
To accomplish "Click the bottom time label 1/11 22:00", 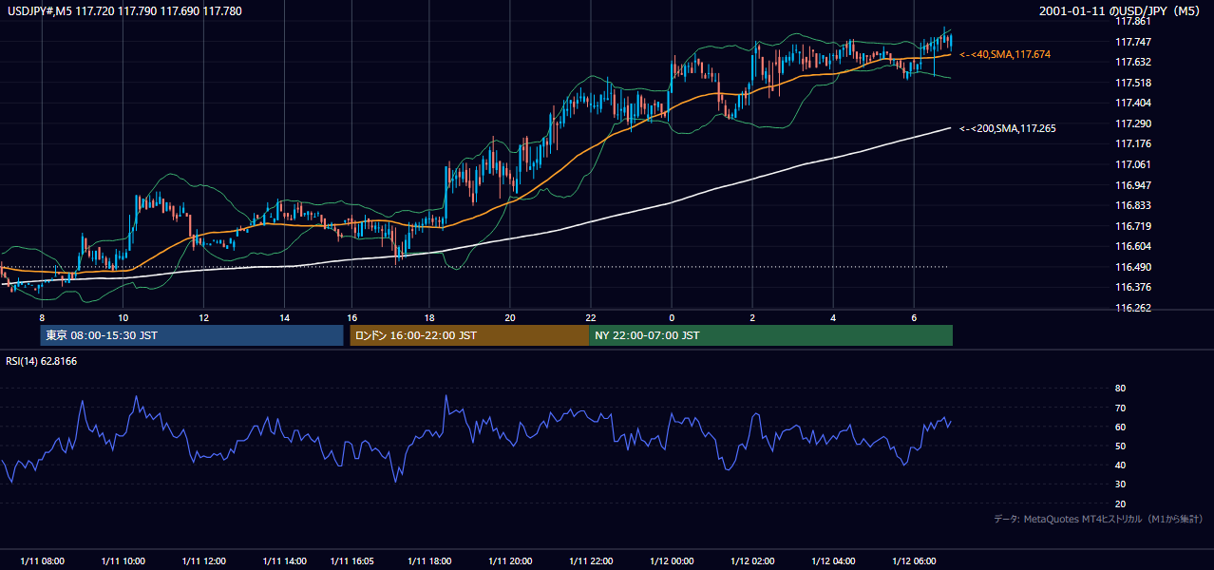I will click(x=590, y=561).
